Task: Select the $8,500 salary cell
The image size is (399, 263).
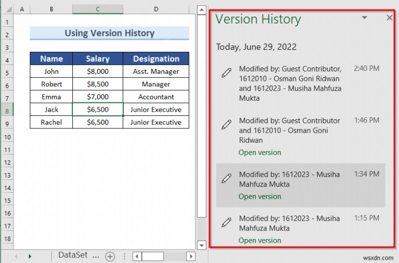Action: (98, 84)
